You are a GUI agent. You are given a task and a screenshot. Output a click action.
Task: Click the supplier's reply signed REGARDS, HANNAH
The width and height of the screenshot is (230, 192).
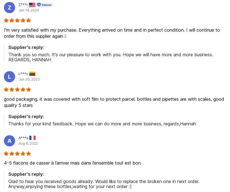(x=111, y=57)
